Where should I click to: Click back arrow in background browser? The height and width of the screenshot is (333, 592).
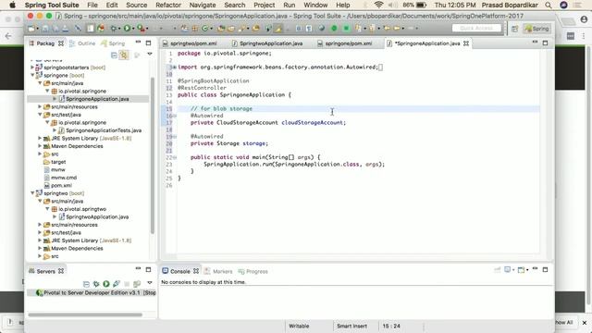[8, 36]
